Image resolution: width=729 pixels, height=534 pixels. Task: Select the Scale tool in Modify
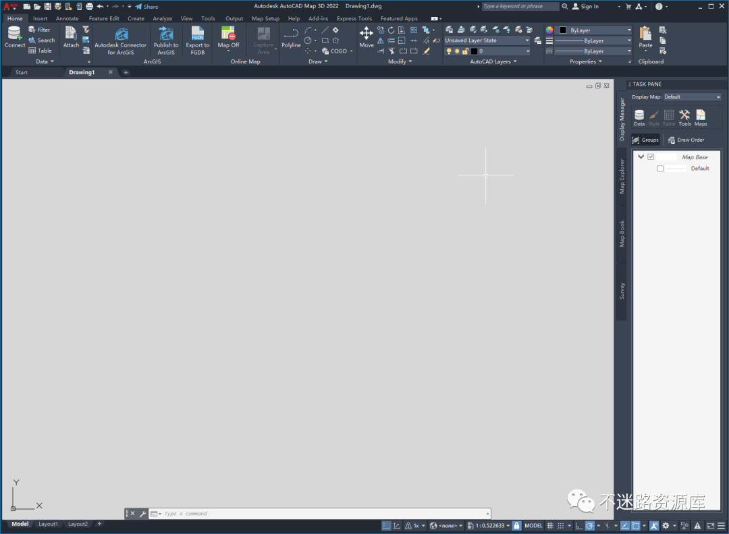click(x=402, y=41)
